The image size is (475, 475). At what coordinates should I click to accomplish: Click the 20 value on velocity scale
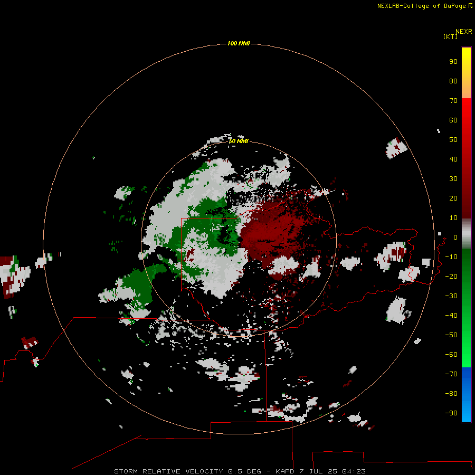coord(453,198)
